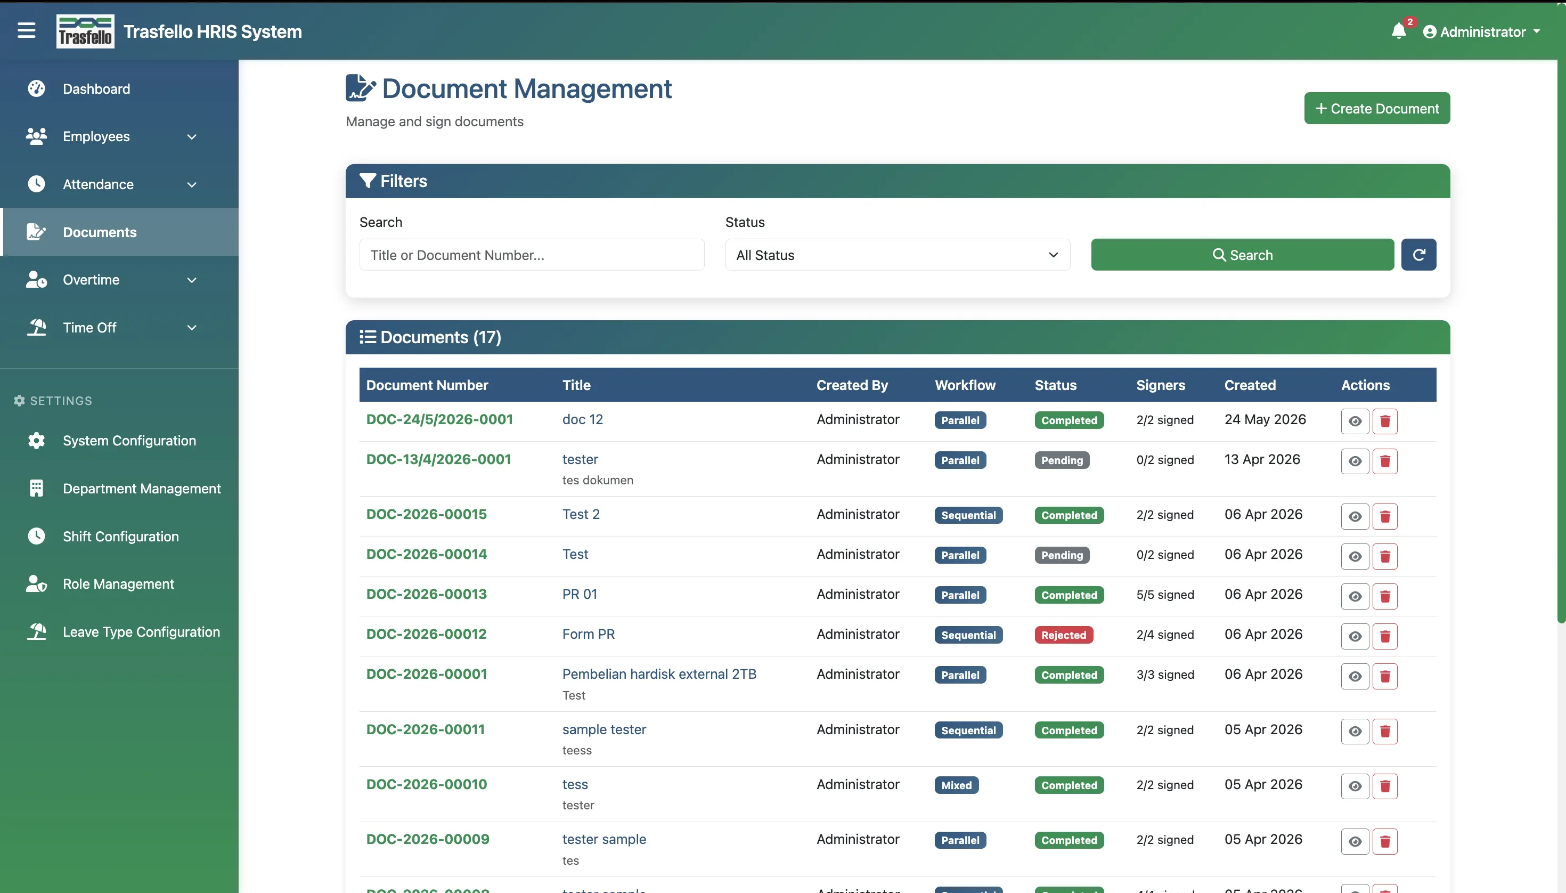Click the Status column header
Screen dimensions: 1566x893
click(x=1055, y=385)
